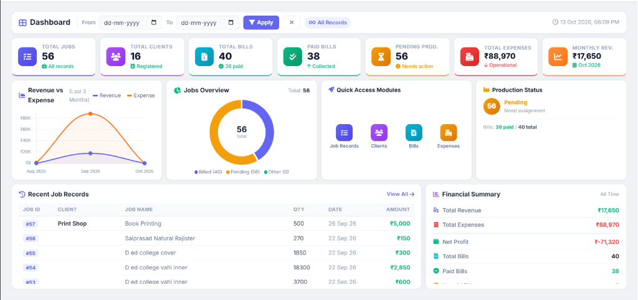638x300 pixels.
Task: Click the Print Shop client name
Action: [x=72, y=223]
